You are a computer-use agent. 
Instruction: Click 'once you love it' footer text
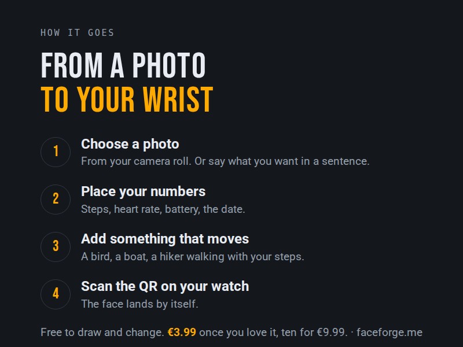click(238, 332)
